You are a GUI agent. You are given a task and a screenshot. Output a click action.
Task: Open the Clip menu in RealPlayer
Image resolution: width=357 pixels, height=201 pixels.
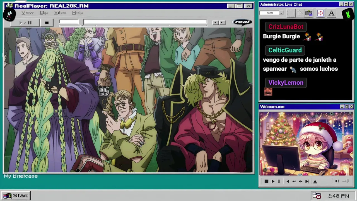44,13
